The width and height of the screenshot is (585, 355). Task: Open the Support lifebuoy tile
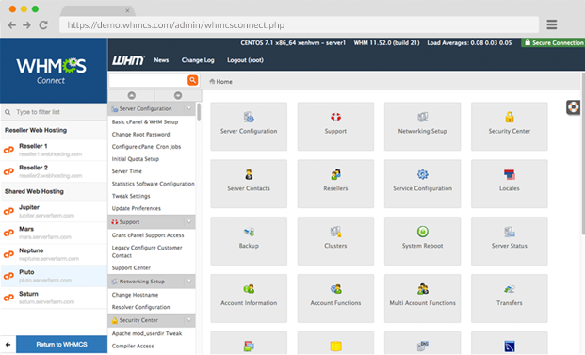pos(335,126)
